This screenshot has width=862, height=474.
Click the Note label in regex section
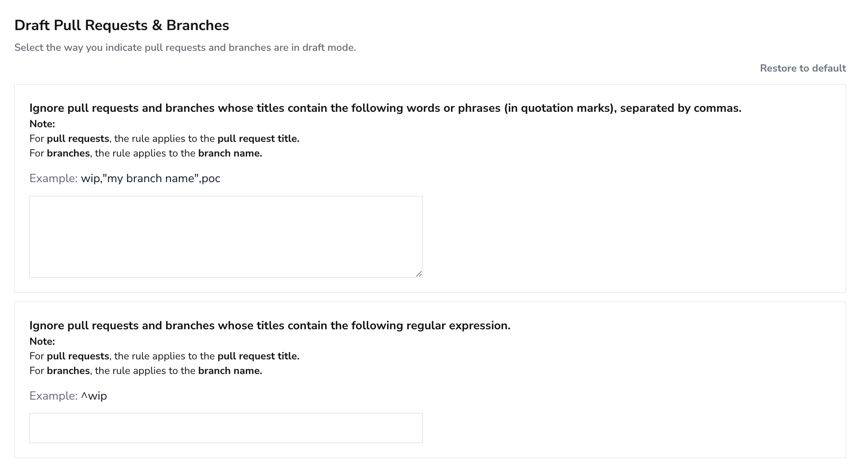click(x=42, y=341)
